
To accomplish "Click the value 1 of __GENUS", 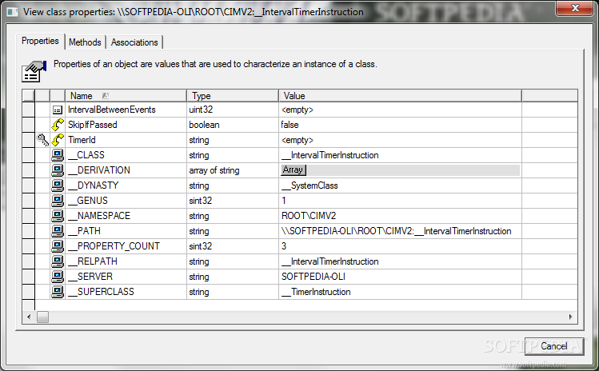I will point(284,201).
